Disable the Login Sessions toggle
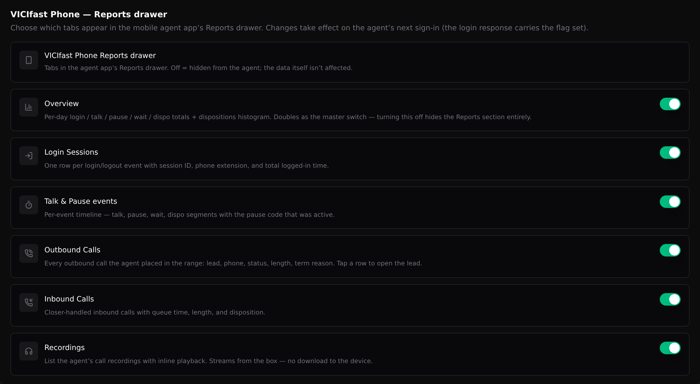This screenshot has height=384, width=700. [670, 153]
